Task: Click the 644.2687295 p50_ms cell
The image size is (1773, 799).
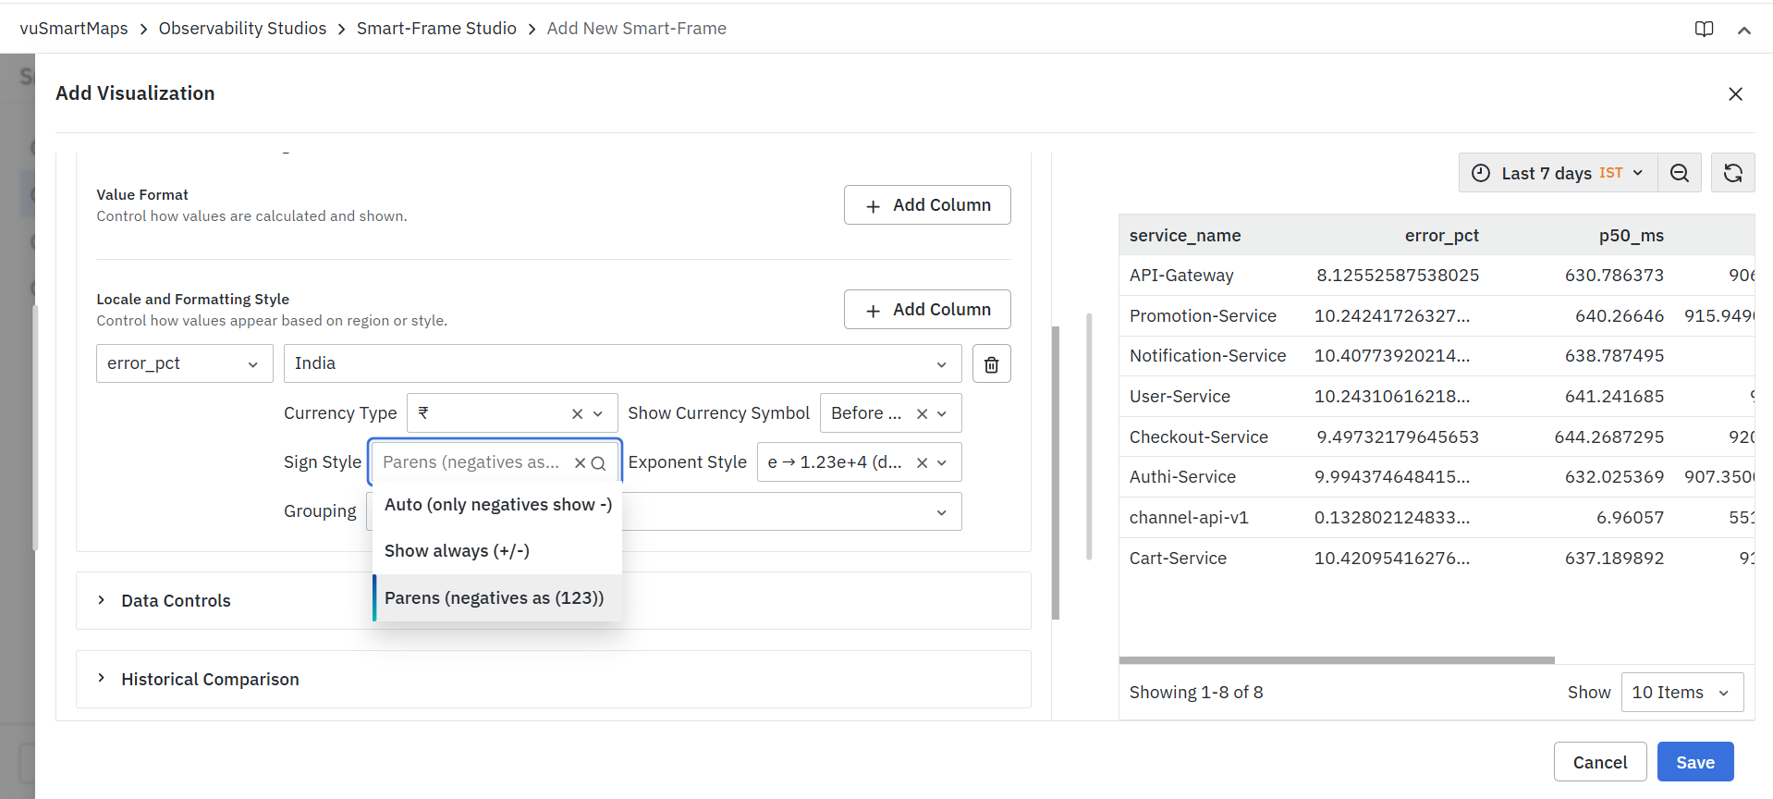Action: coord(1608,437)
